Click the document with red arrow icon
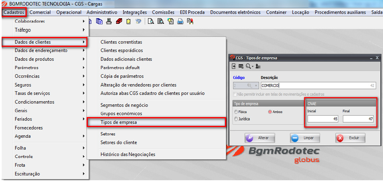 [x=190, y=21]
